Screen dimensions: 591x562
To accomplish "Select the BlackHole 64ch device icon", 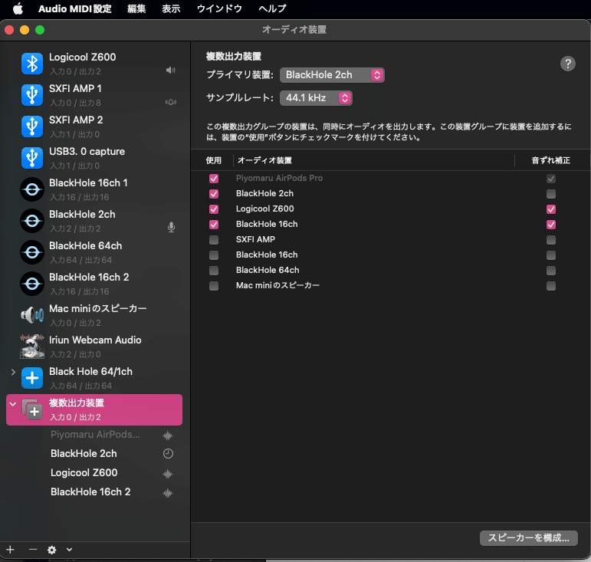I will [x=32, y=252].
